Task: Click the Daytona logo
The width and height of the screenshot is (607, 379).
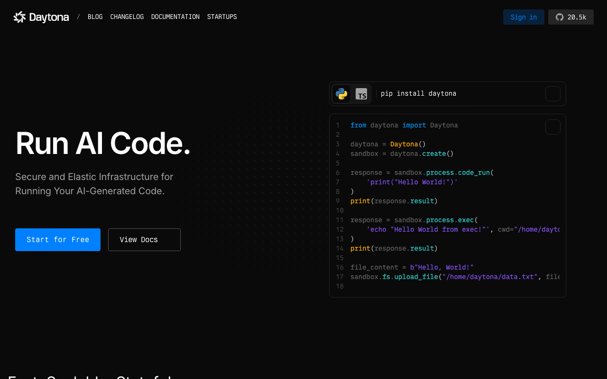Action: 41,17
